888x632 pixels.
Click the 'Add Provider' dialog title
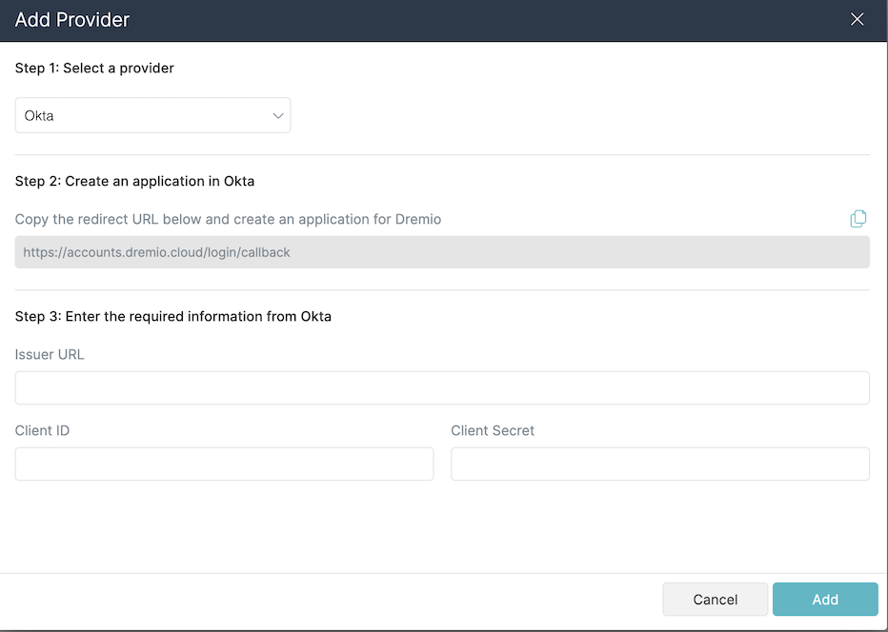(72, 19)
